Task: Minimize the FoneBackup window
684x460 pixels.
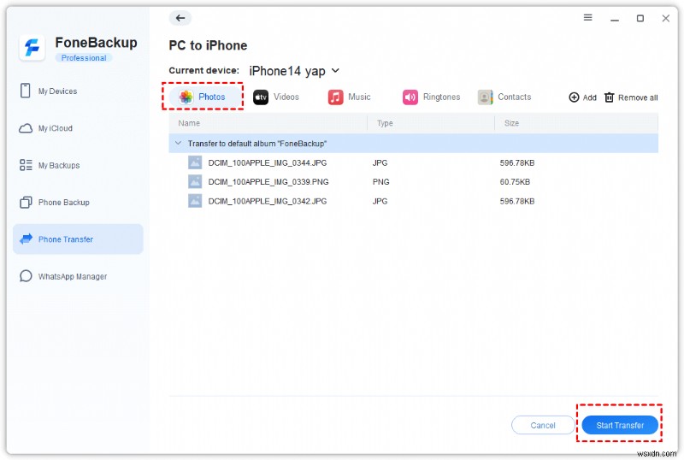Action: click(x=615, y=19)
